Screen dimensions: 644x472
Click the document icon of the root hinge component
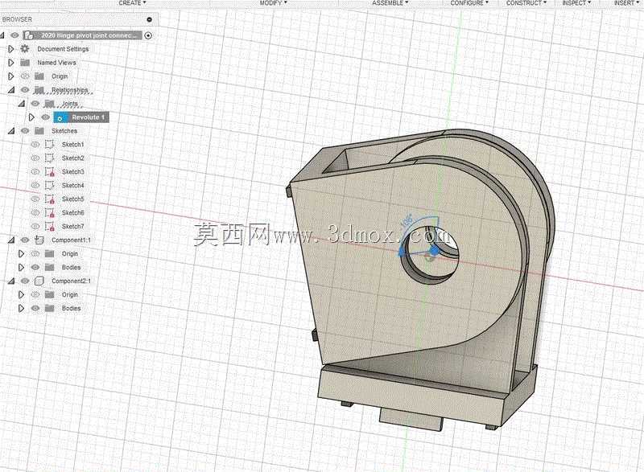click(x=29, y=35)
